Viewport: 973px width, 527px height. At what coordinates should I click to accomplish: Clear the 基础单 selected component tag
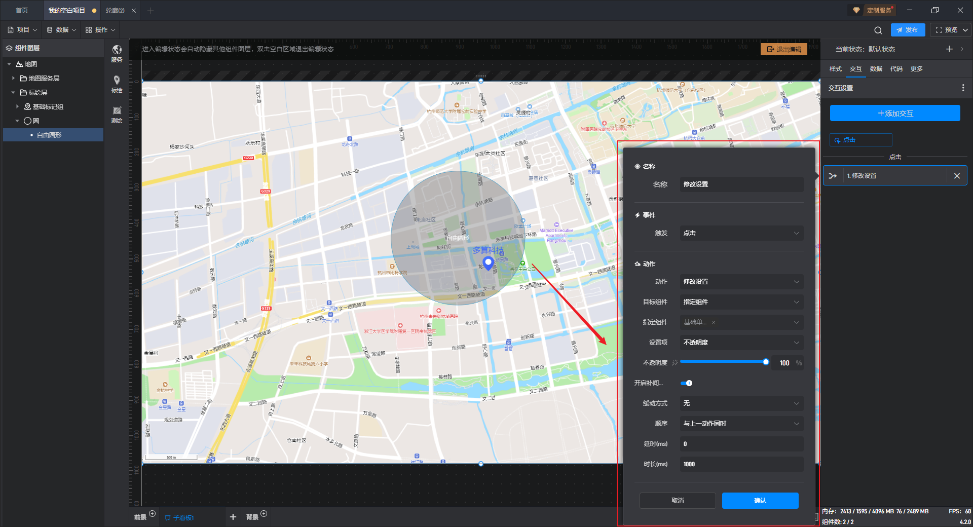click(714, 322)
